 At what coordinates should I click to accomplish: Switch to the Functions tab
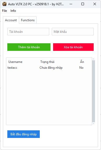tap(28, 20)
